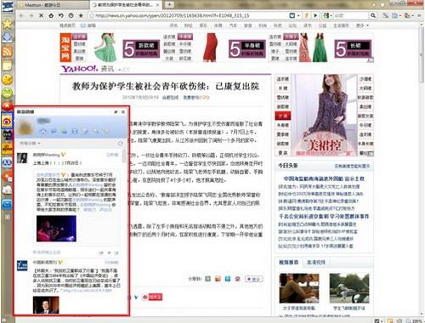Open the black cat Tmall sidebar icon

(x=7, y=135)
